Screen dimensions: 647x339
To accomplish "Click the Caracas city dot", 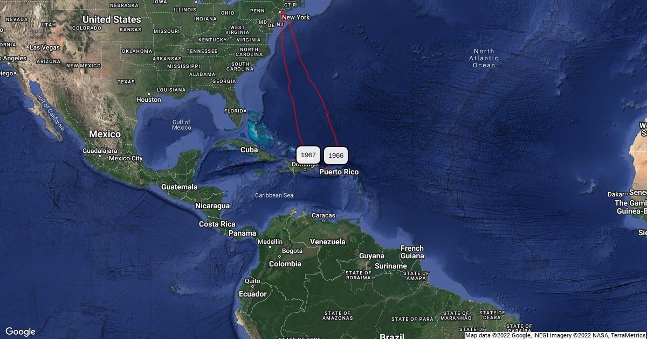I will tap(323, 221).
